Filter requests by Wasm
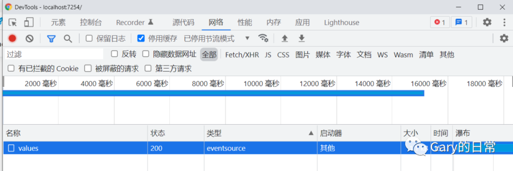 pos(403,55)
